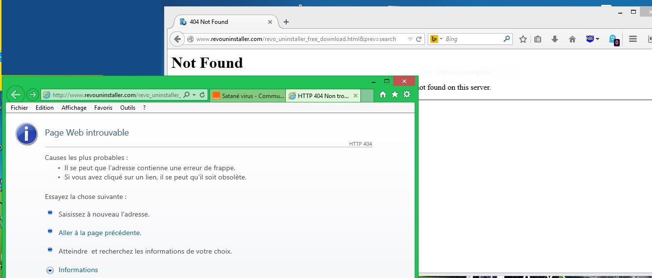652x278 pixels.
Task: Open ABE add-on dropdown arrow
Action: tap(597, 39)
